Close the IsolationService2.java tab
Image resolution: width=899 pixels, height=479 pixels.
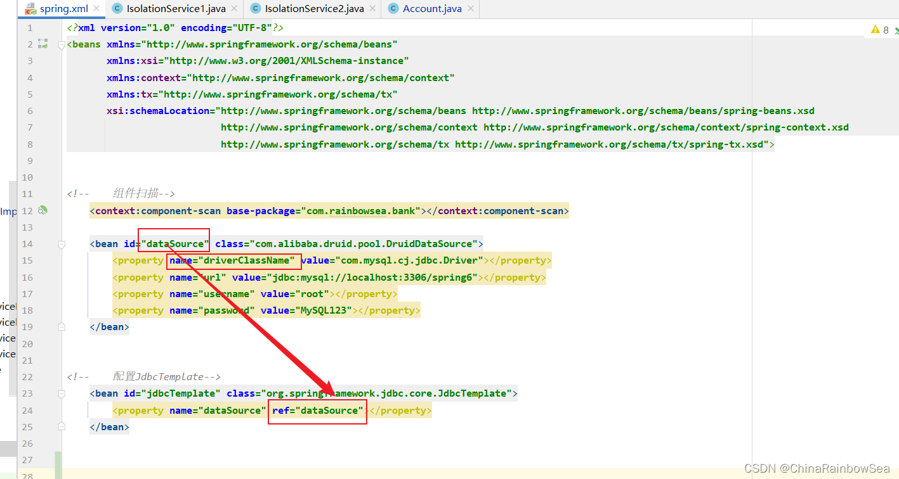[371, 9]
